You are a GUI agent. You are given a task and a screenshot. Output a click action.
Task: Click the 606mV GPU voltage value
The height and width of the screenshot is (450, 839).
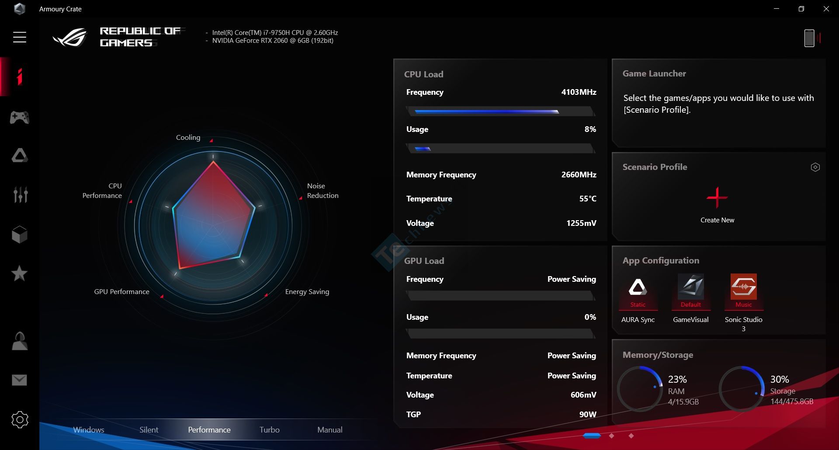[583, 395]
